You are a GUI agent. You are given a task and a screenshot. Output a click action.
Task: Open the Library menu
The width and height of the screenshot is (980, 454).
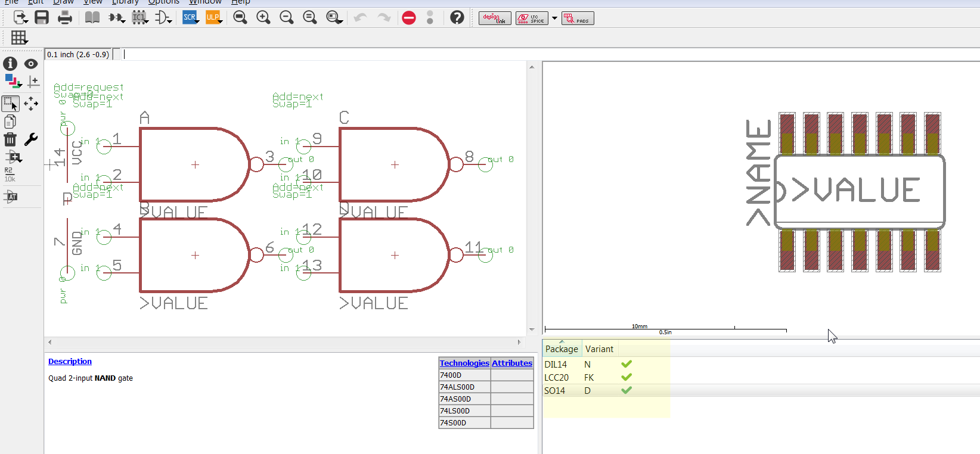pos(125,2)
